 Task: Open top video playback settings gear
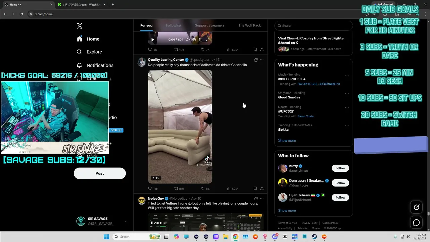coord(194,40)
